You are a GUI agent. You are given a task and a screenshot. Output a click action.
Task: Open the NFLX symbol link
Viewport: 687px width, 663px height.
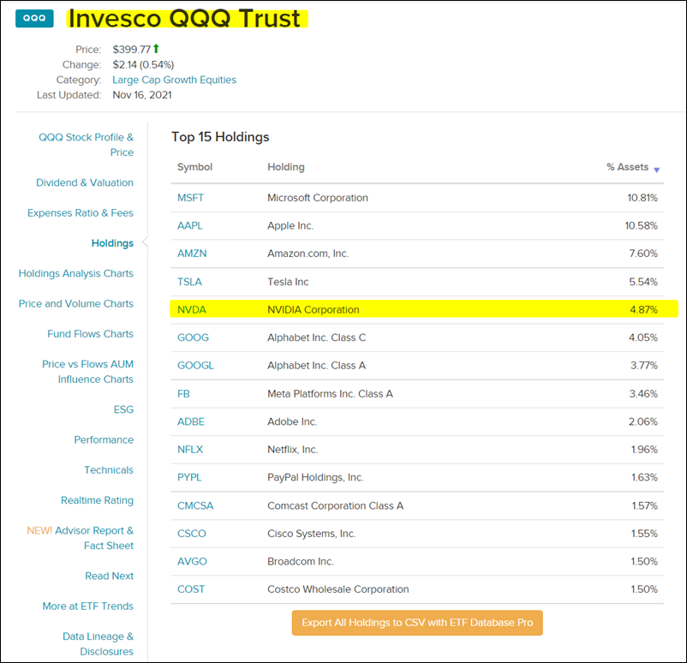(x=190, y=450)
